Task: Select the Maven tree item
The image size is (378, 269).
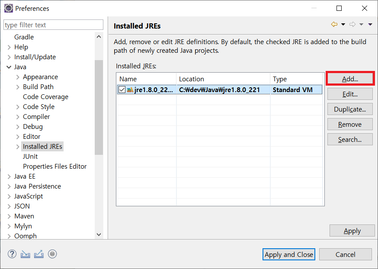Action: click(24, 216)
